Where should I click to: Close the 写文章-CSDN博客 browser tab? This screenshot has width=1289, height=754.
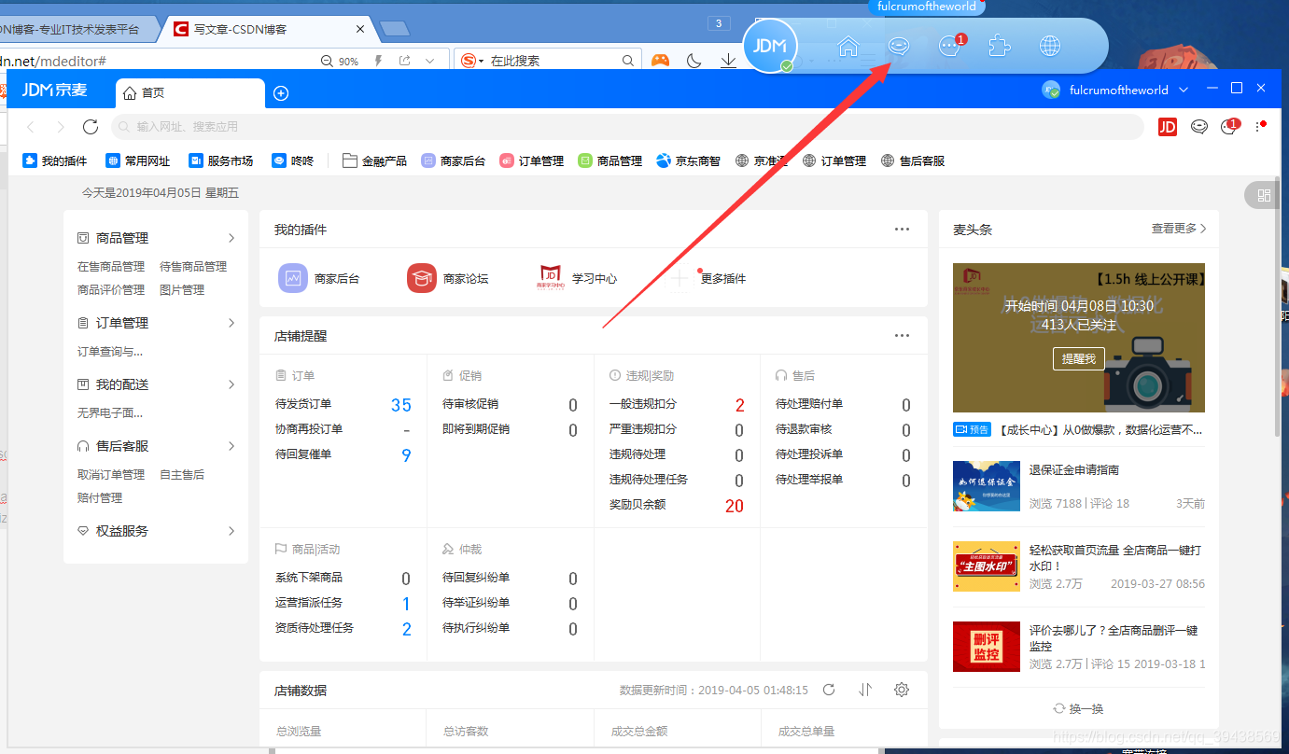pyautogui.click(x=361, y=29)
